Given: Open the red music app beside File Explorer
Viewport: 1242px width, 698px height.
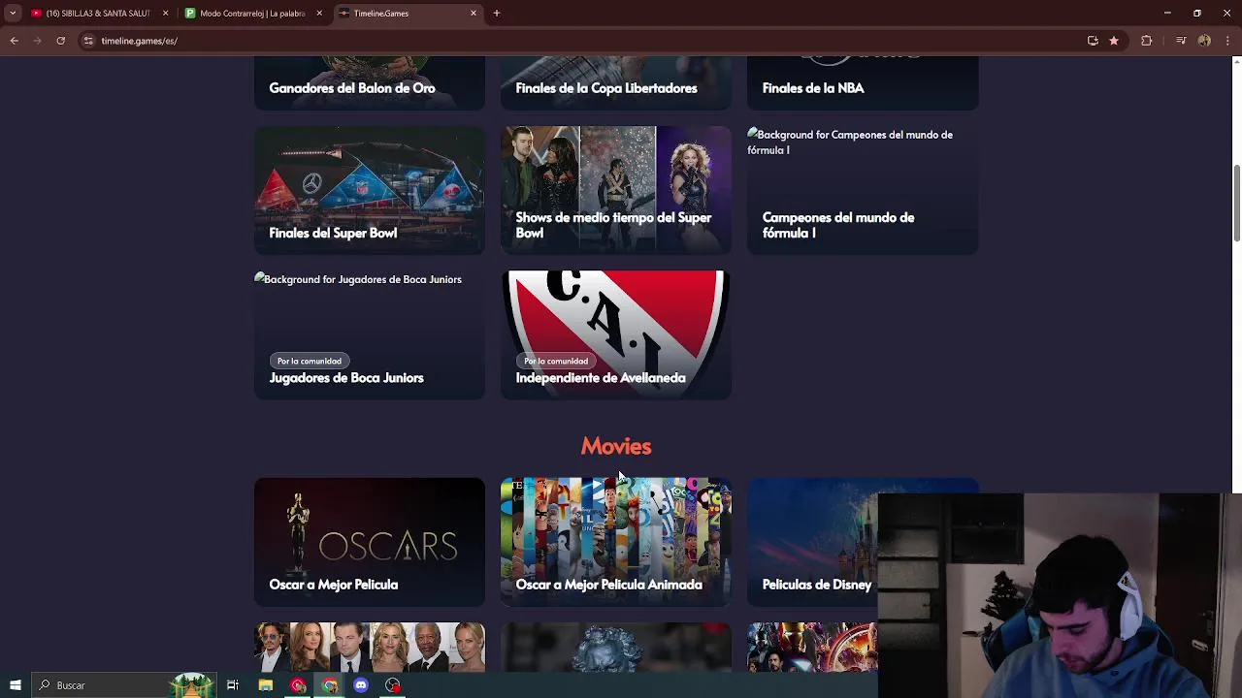Looking at the screenshot, I should (298, 685).
